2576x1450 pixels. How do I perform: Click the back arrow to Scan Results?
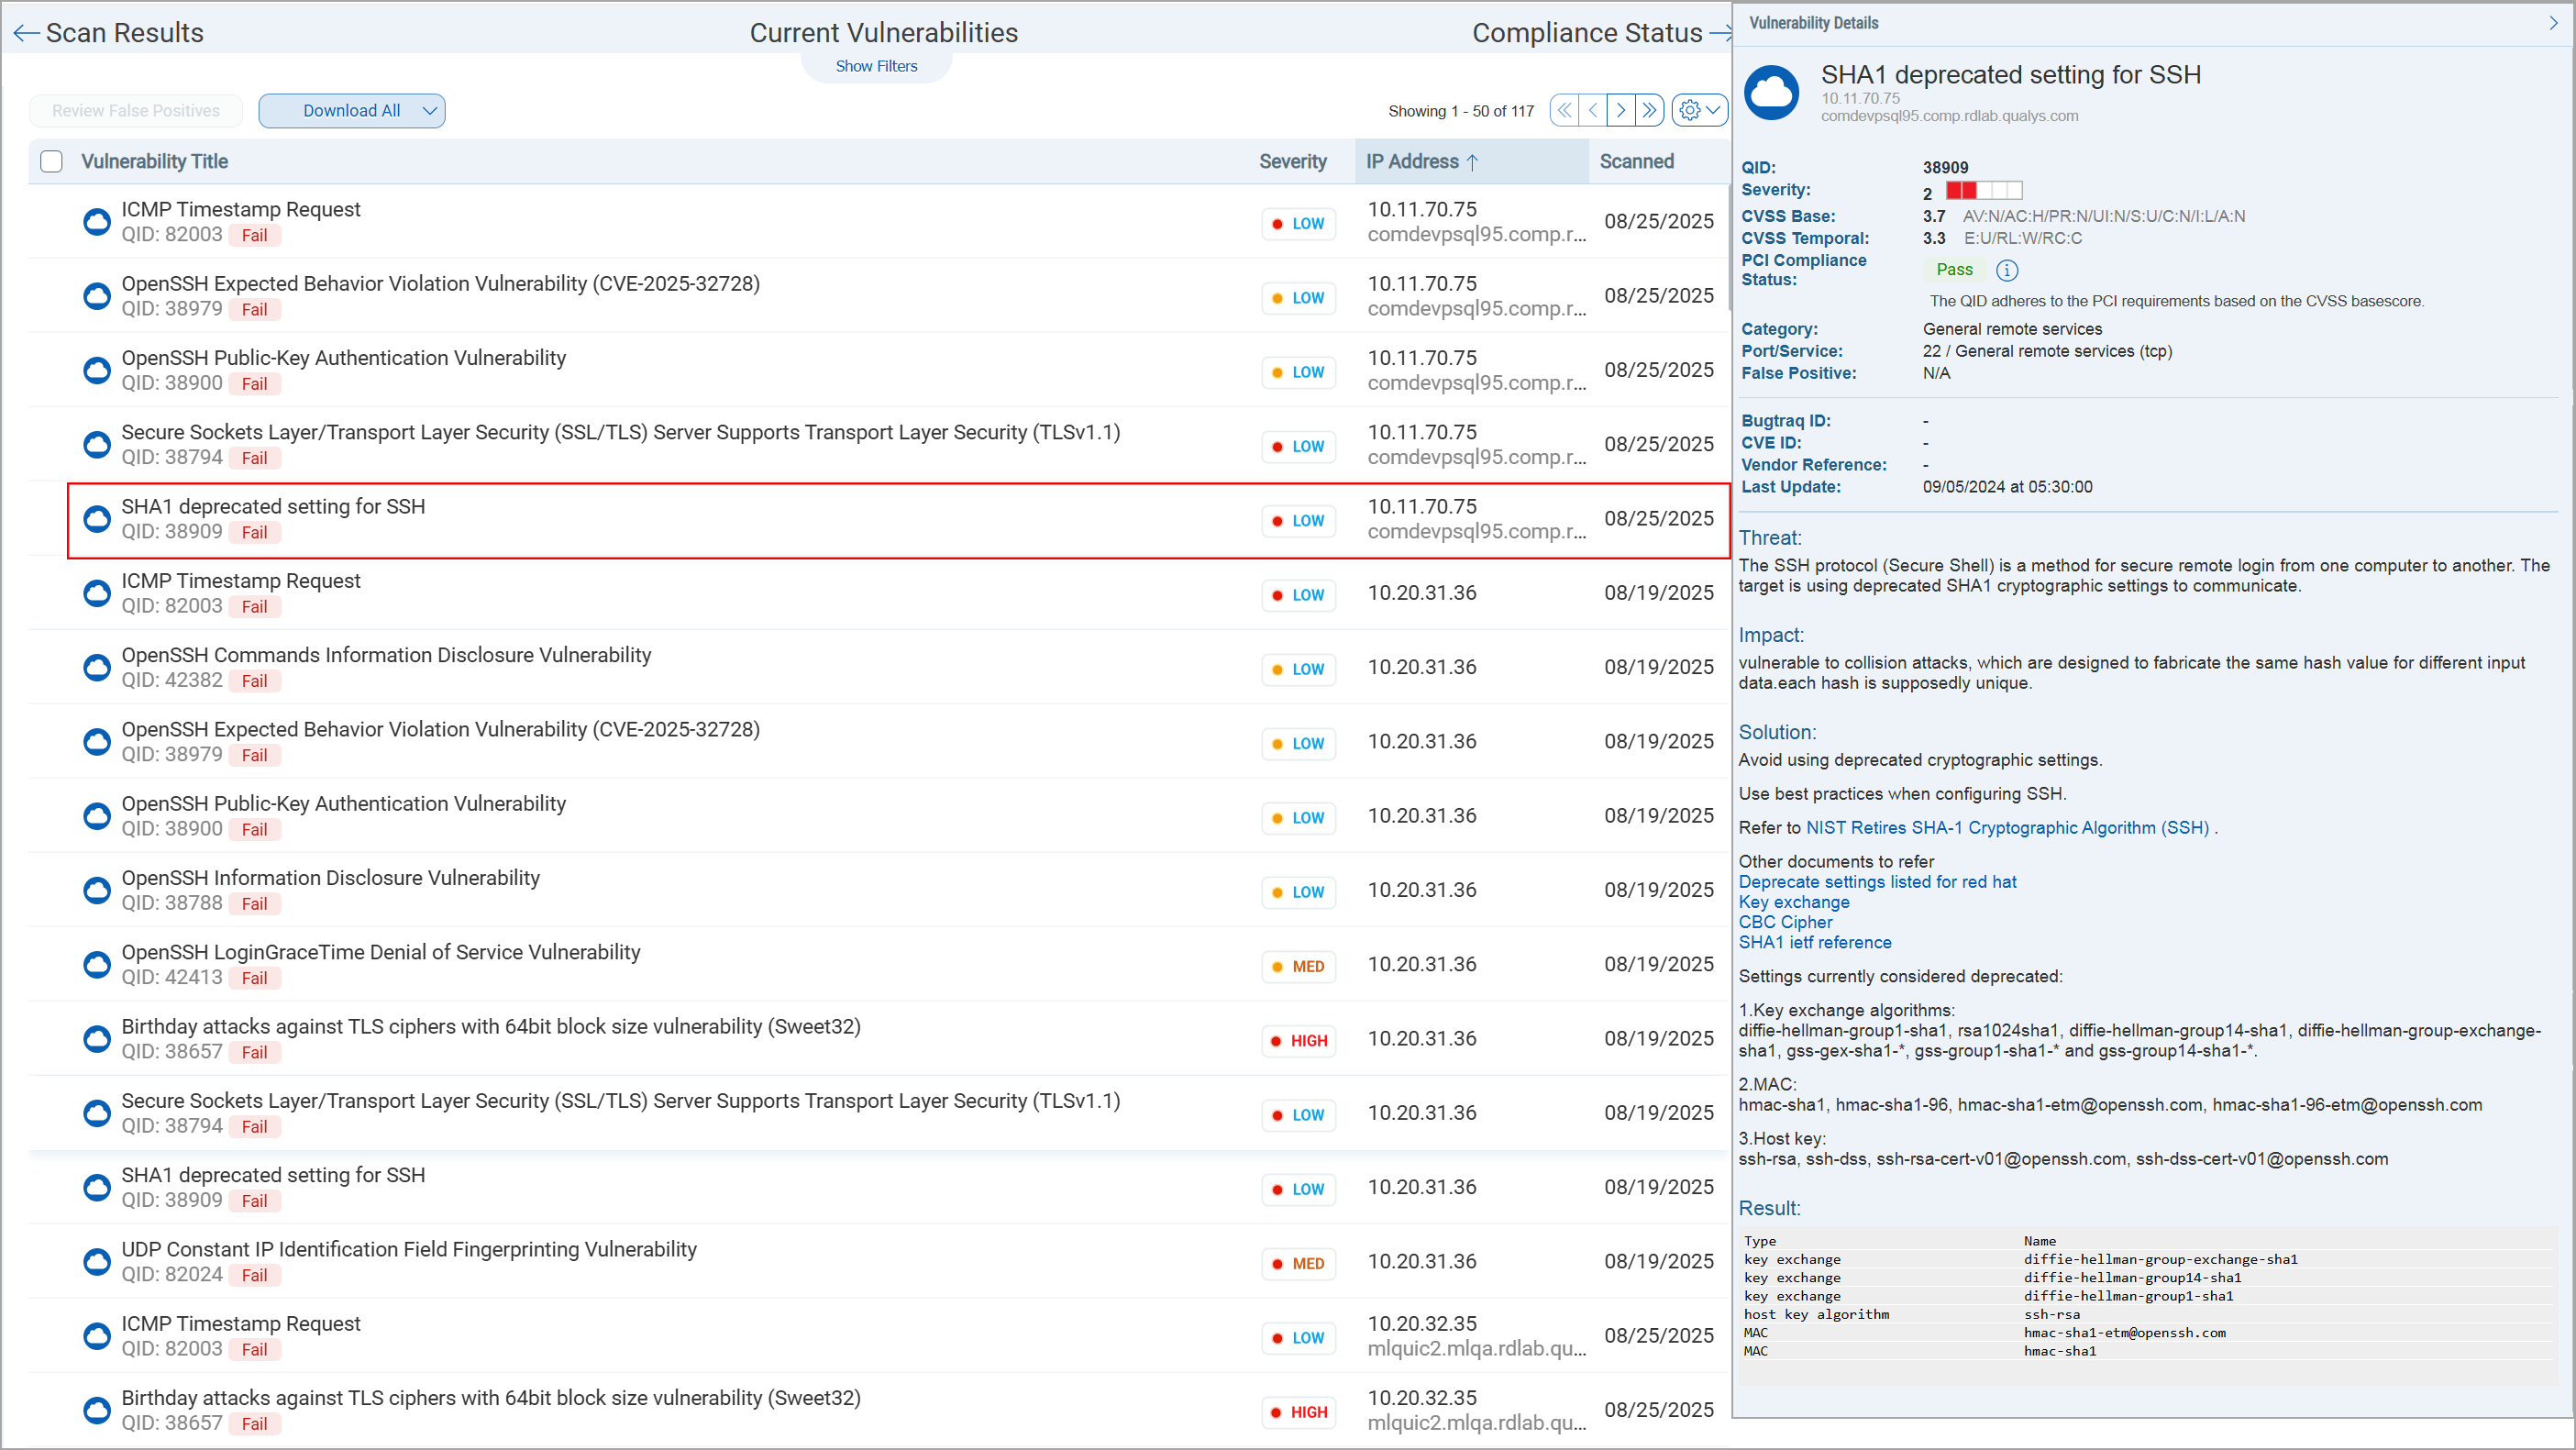[26, 34]
